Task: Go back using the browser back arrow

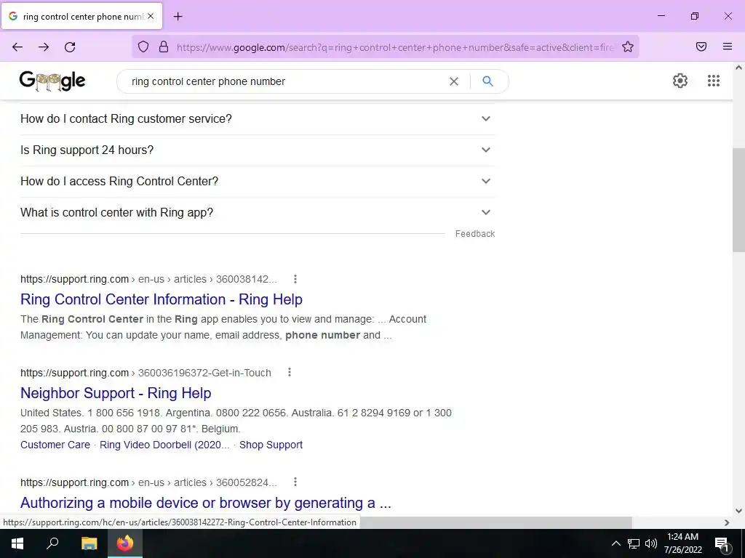Action: pos(17,47)
